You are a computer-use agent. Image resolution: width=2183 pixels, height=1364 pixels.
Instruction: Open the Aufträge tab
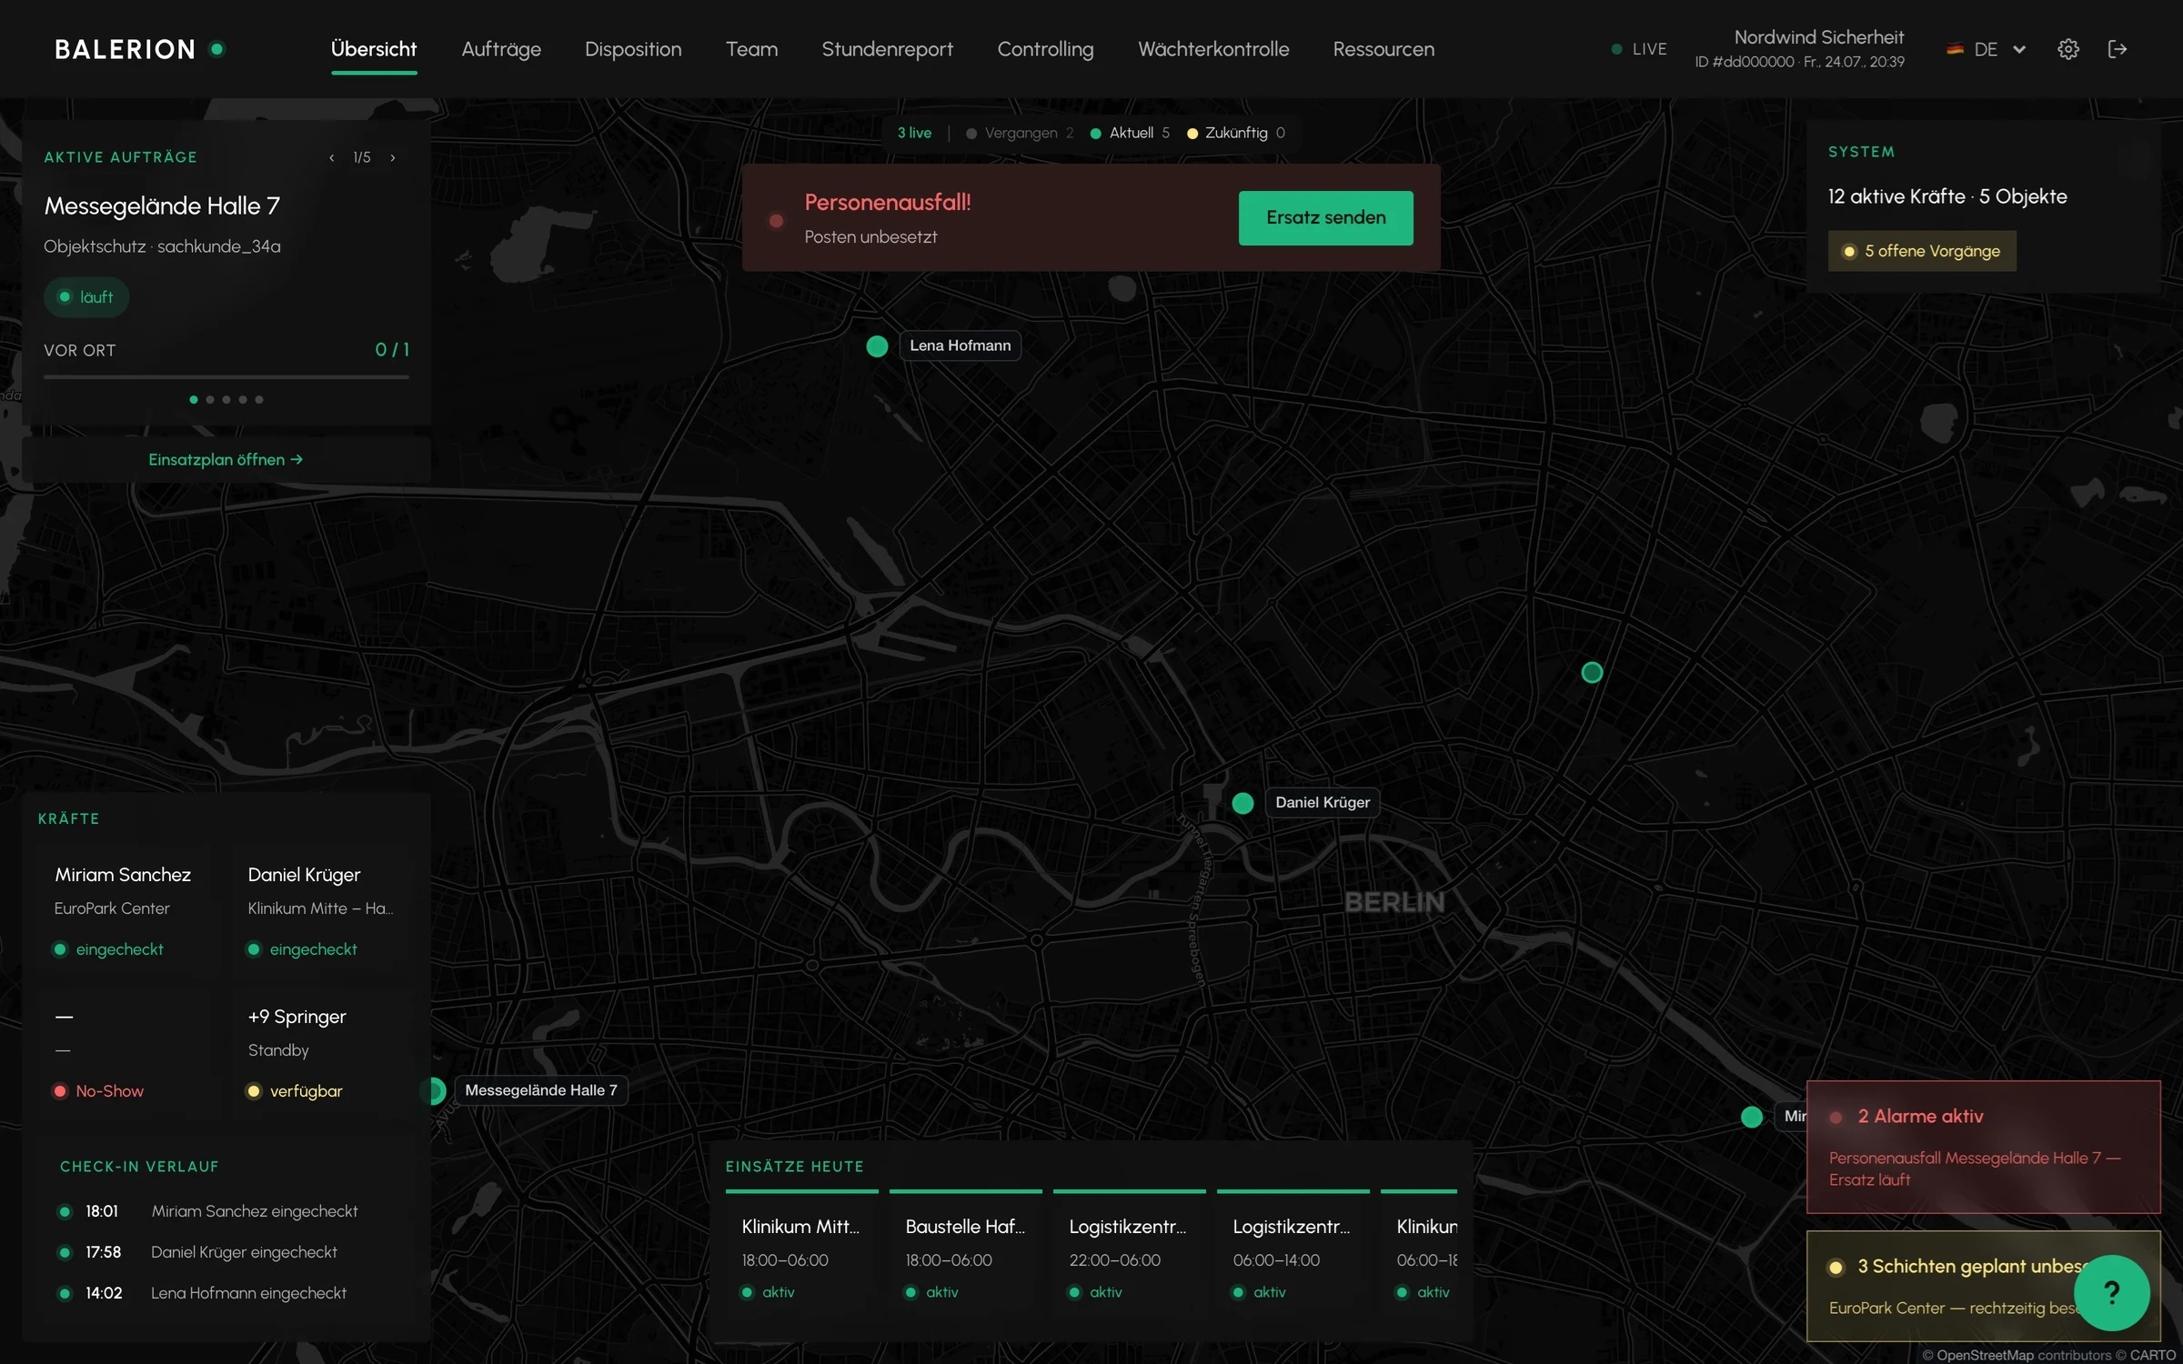coord(501,49)
